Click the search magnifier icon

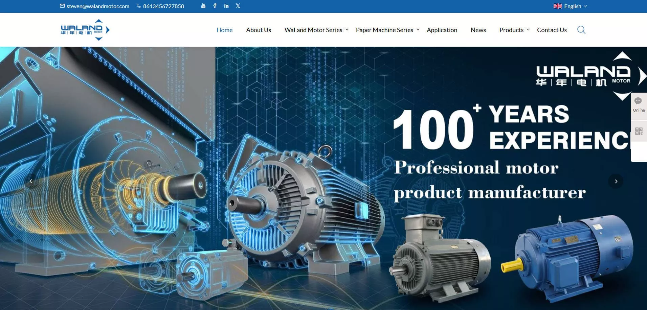(581, 30)
